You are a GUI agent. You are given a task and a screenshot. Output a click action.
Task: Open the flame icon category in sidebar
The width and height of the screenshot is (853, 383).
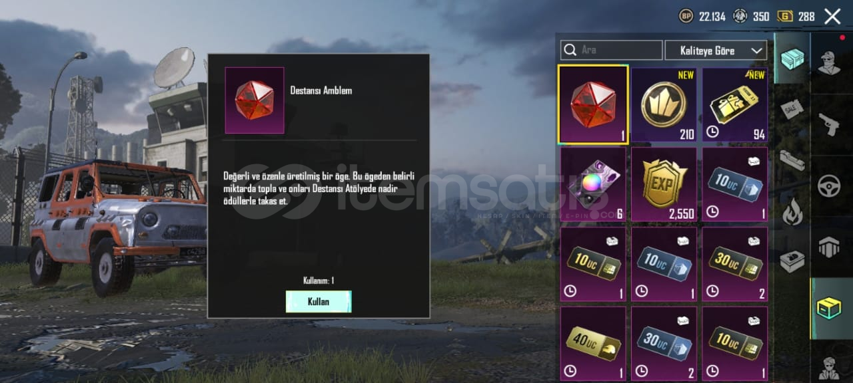(792, 210)
